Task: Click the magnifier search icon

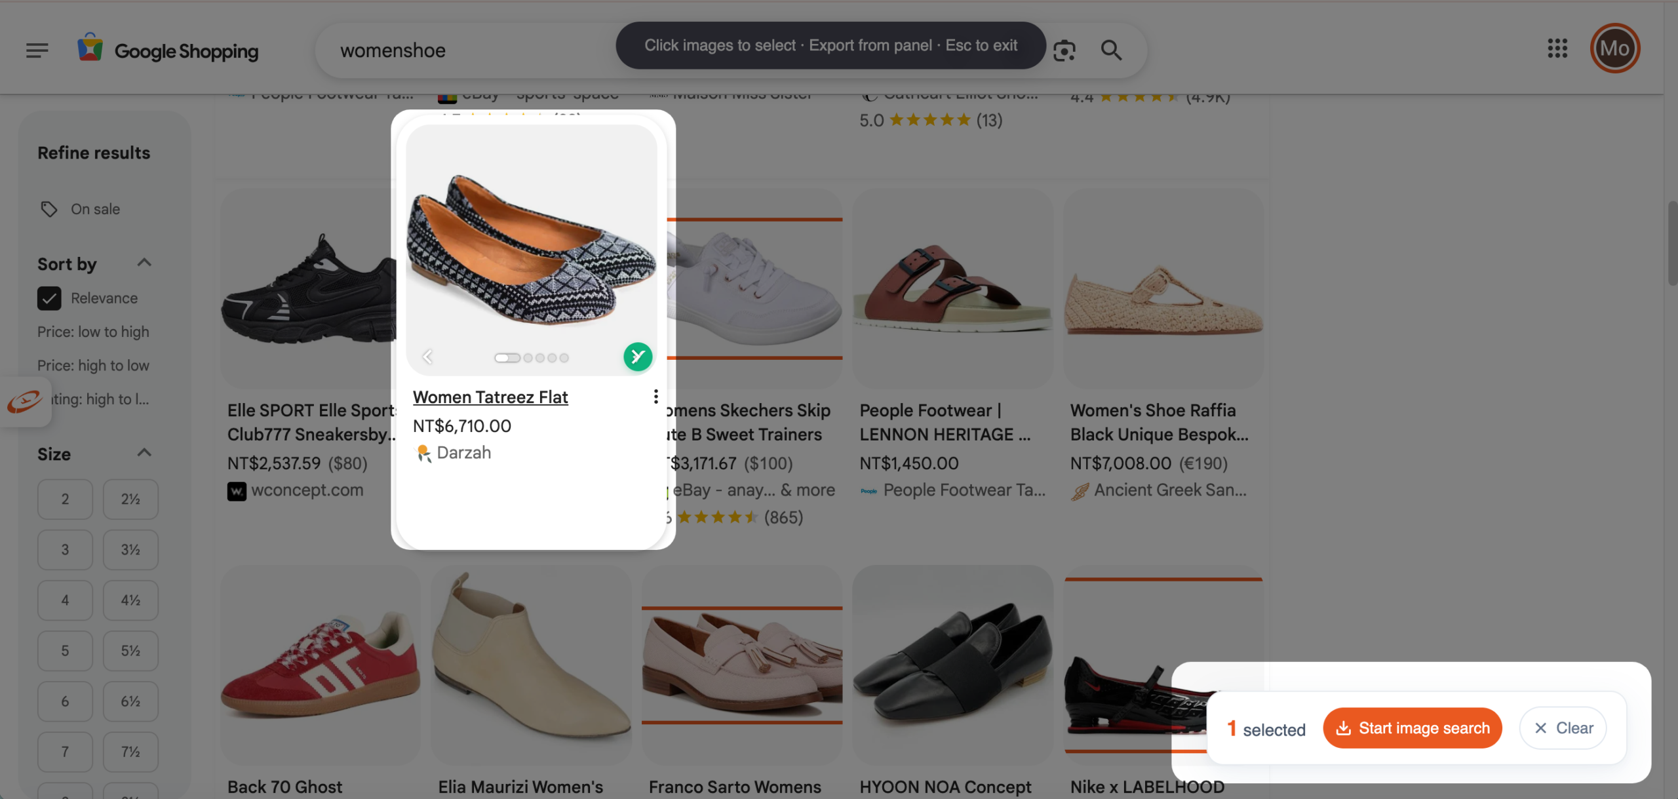Action: coord(1111,50)
